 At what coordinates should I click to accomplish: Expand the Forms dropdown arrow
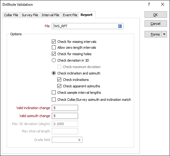(164, 34)
